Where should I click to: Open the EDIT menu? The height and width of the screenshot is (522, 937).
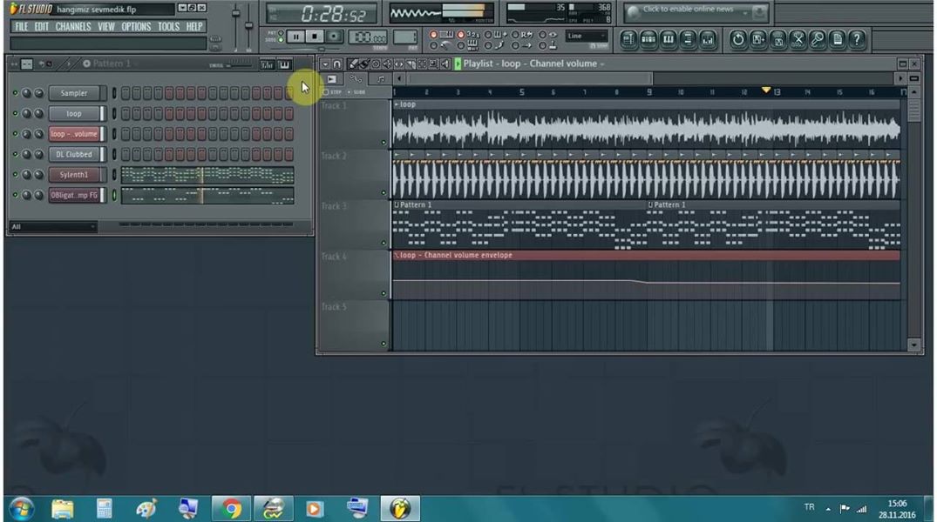pyautogui.click(x=41, y=27)
